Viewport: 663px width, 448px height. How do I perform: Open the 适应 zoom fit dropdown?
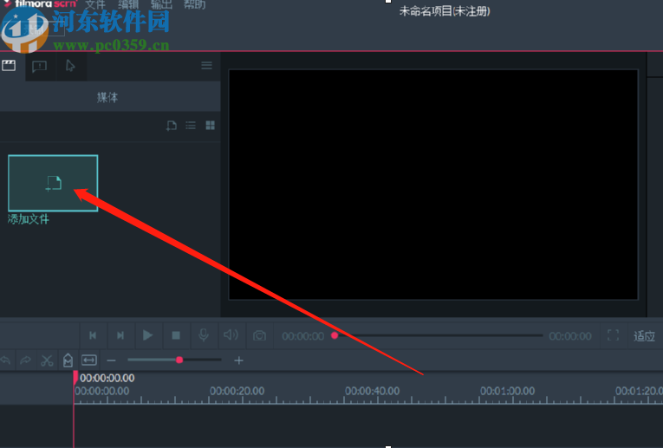(645, 336)
